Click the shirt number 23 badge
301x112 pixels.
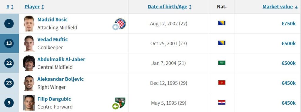point(9,83)
